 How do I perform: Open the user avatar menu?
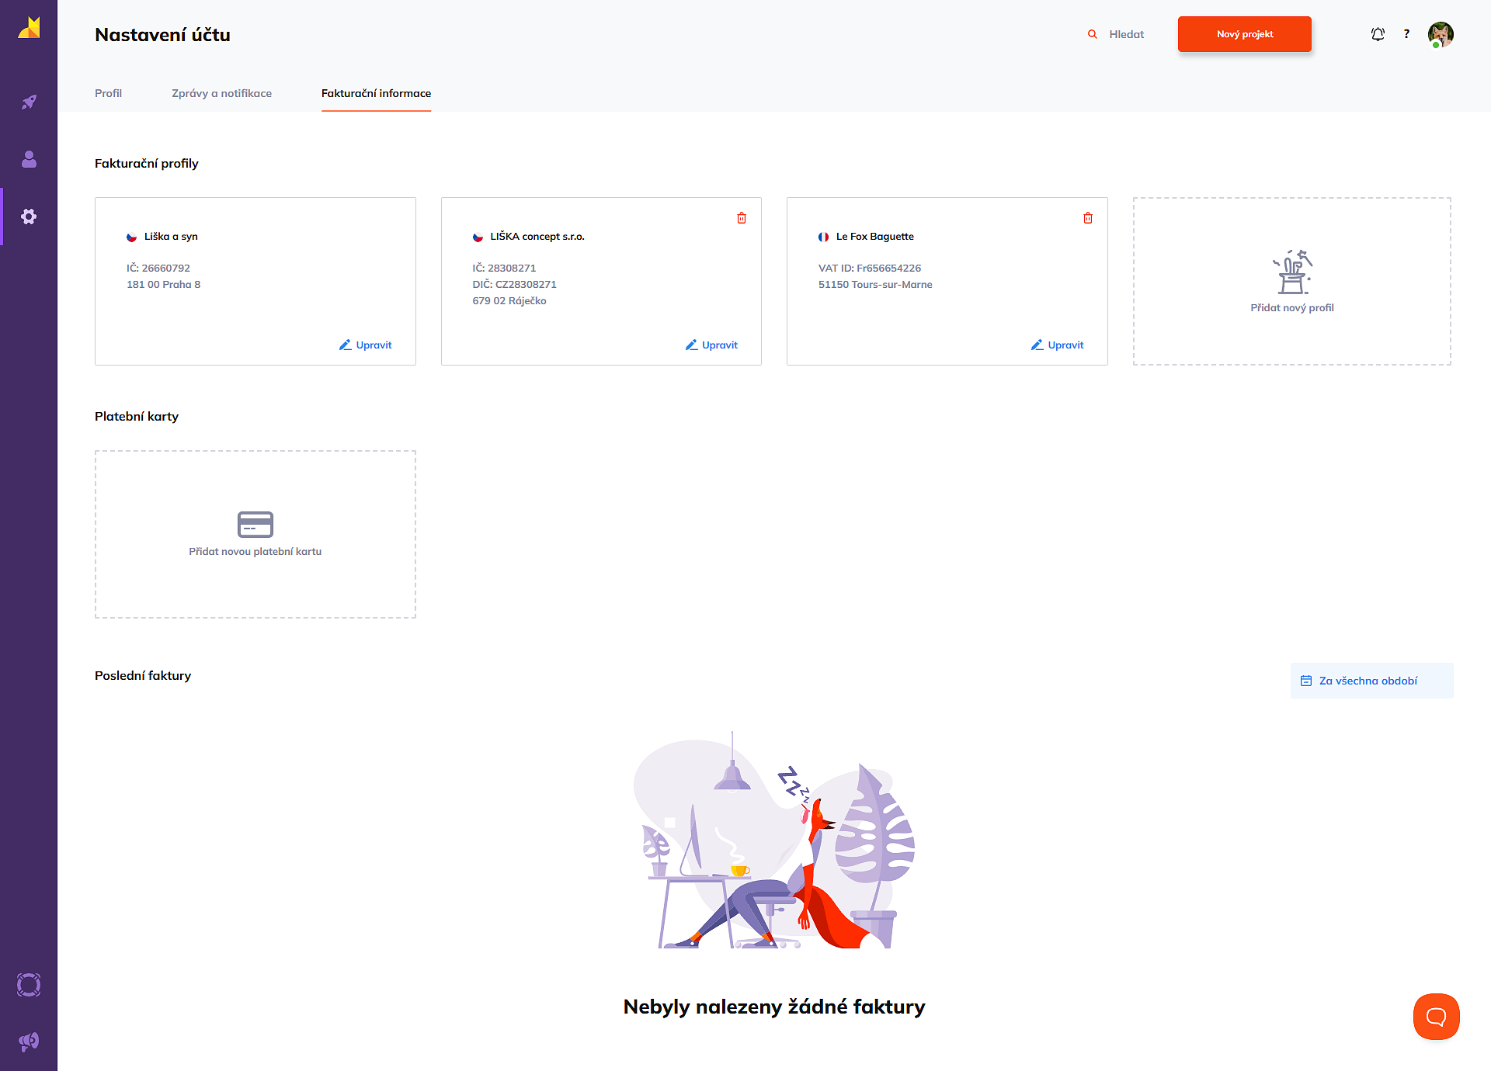tap(1440, 34)
